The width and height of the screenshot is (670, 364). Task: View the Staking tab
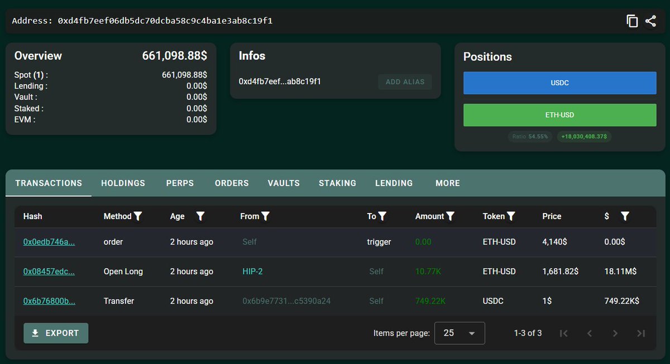pos(337,183)
